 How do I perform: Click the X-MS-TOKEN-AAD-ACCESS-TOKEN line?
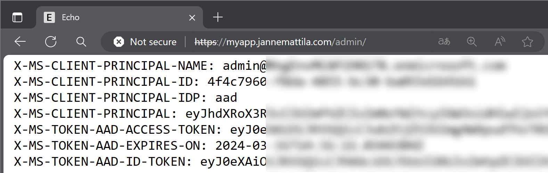pyautogui.click(x=281, y=130)
